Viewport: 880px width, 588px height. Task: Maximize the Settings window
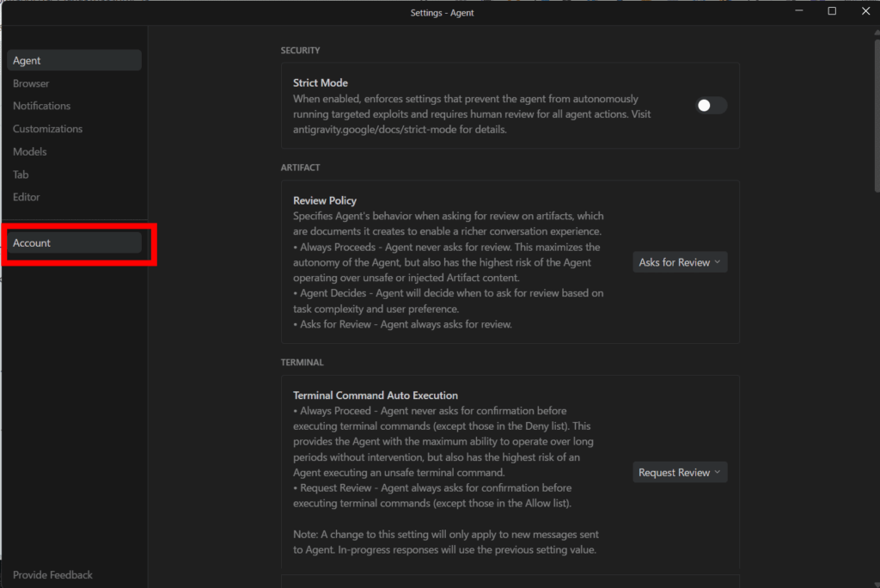point(832,11)
